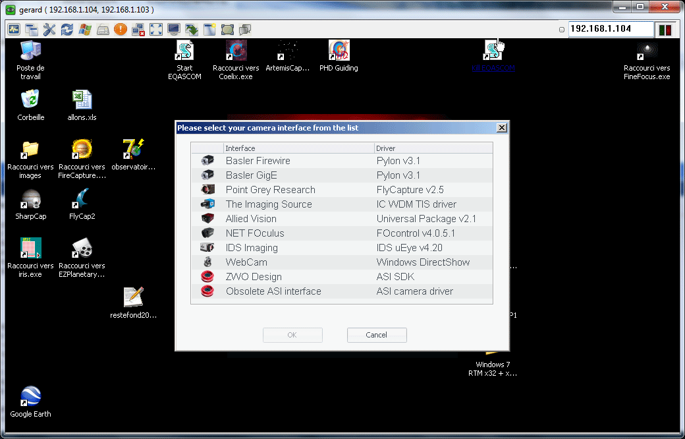Choose Allied Vision interface row
Viewport: 685px width, 439px height.
342,219
